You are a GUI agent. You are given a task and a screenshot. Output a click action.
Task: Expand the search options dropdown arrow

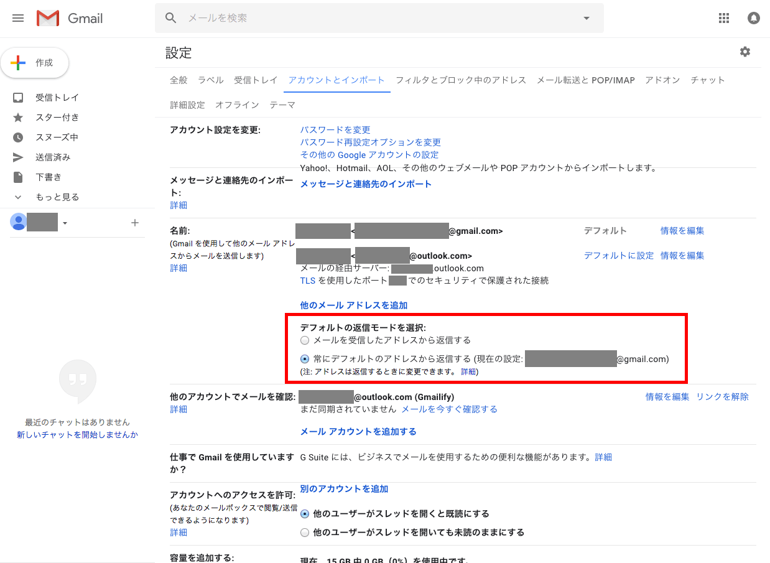click(x=586, y=18)
